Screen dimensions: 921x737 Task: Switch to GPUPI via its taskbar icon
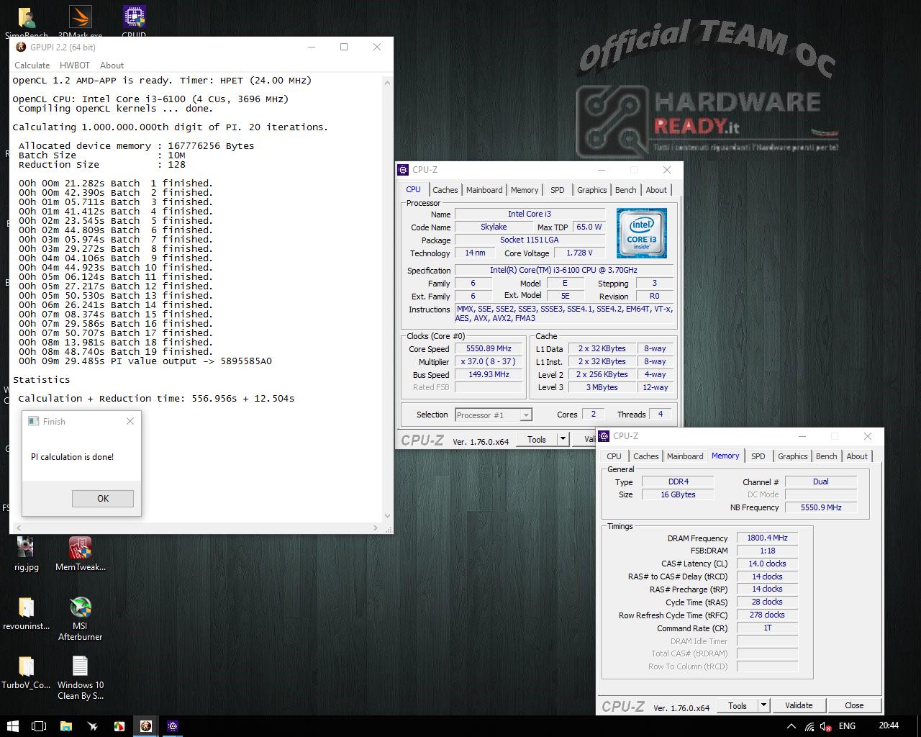tap(145, 725)
